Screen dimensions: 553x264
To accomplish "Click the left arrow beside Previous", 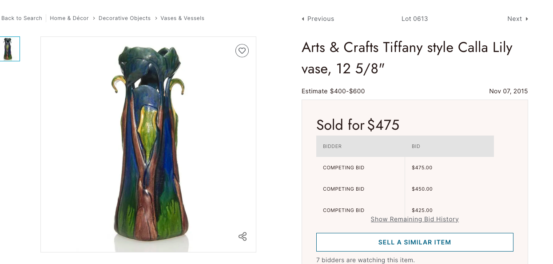I will (303, 19).
